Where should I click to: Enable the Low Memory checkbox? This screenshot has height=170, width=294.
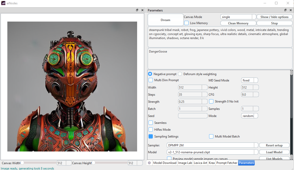186,23
